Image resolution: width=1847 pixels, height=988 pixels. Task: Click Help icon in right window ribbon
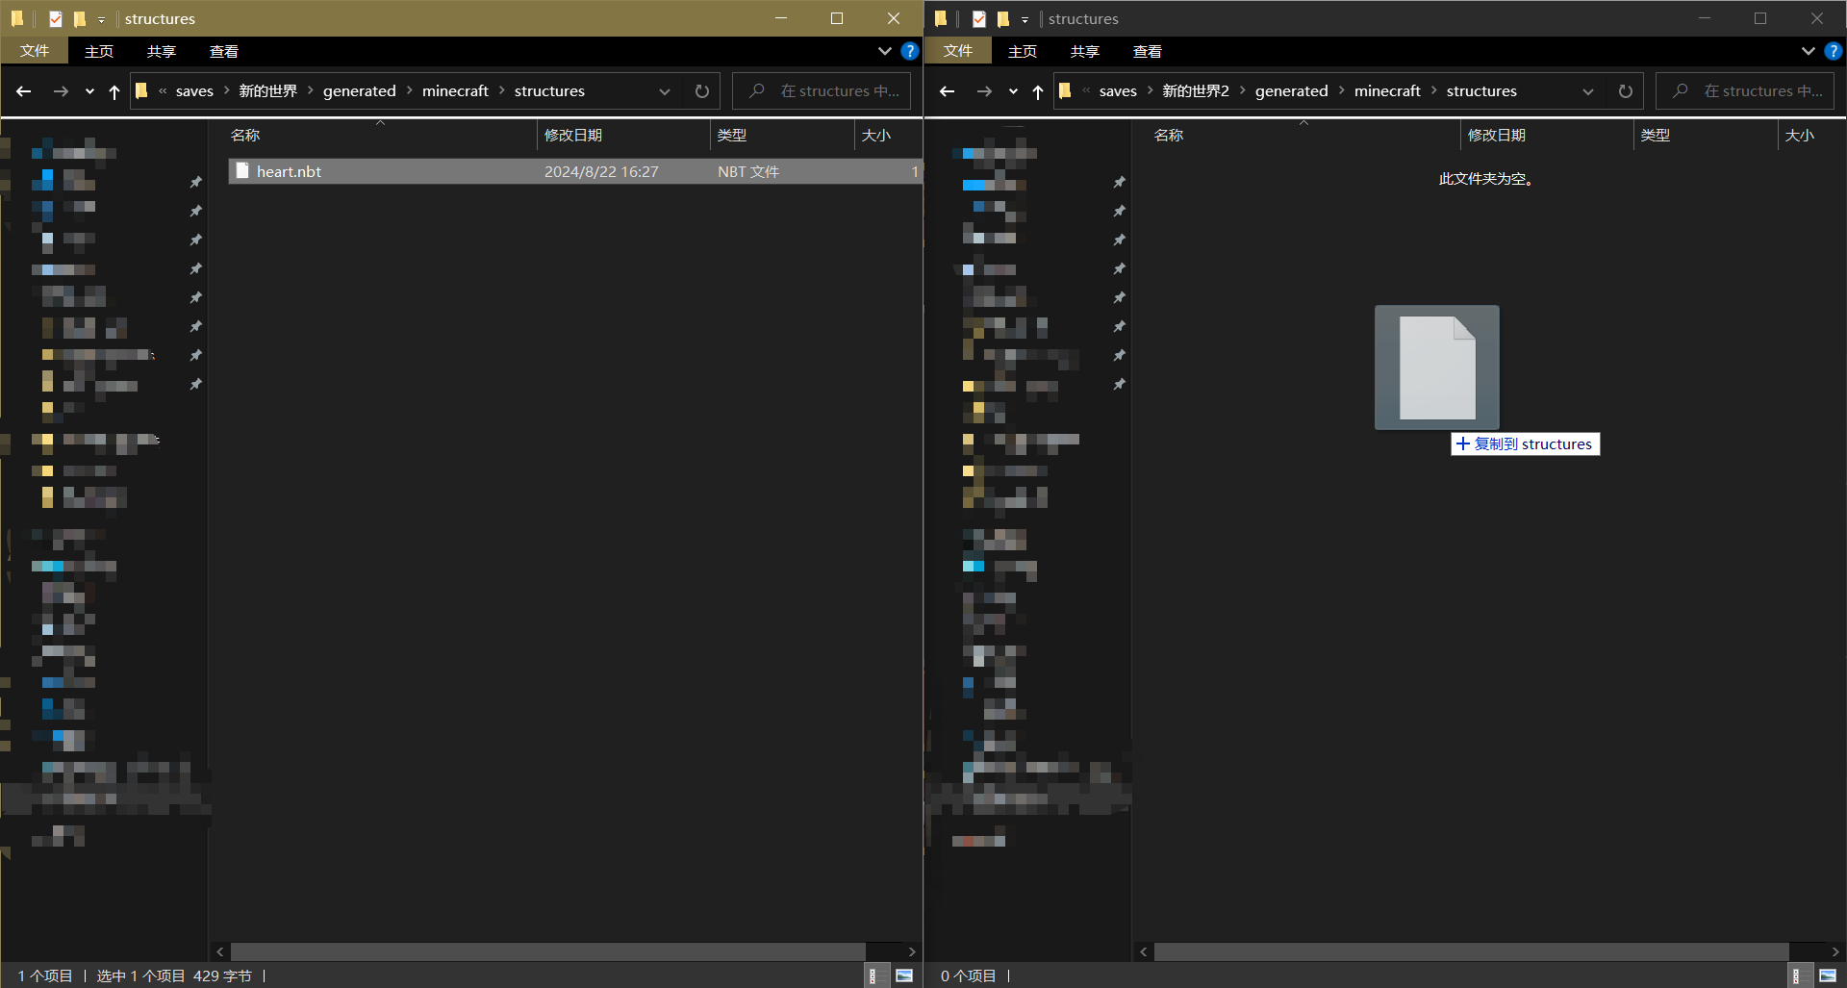tap(1833, 51)
